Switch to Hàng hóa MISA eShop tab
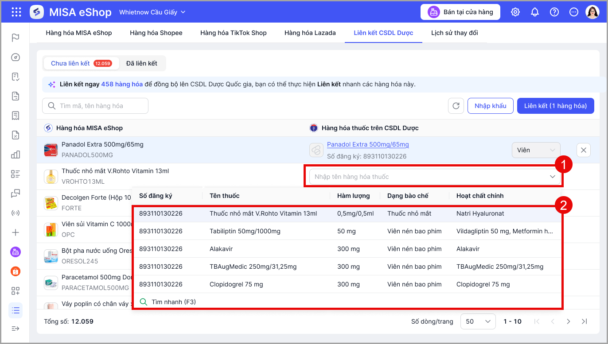The image size is (608, 344). pos(79,33)
